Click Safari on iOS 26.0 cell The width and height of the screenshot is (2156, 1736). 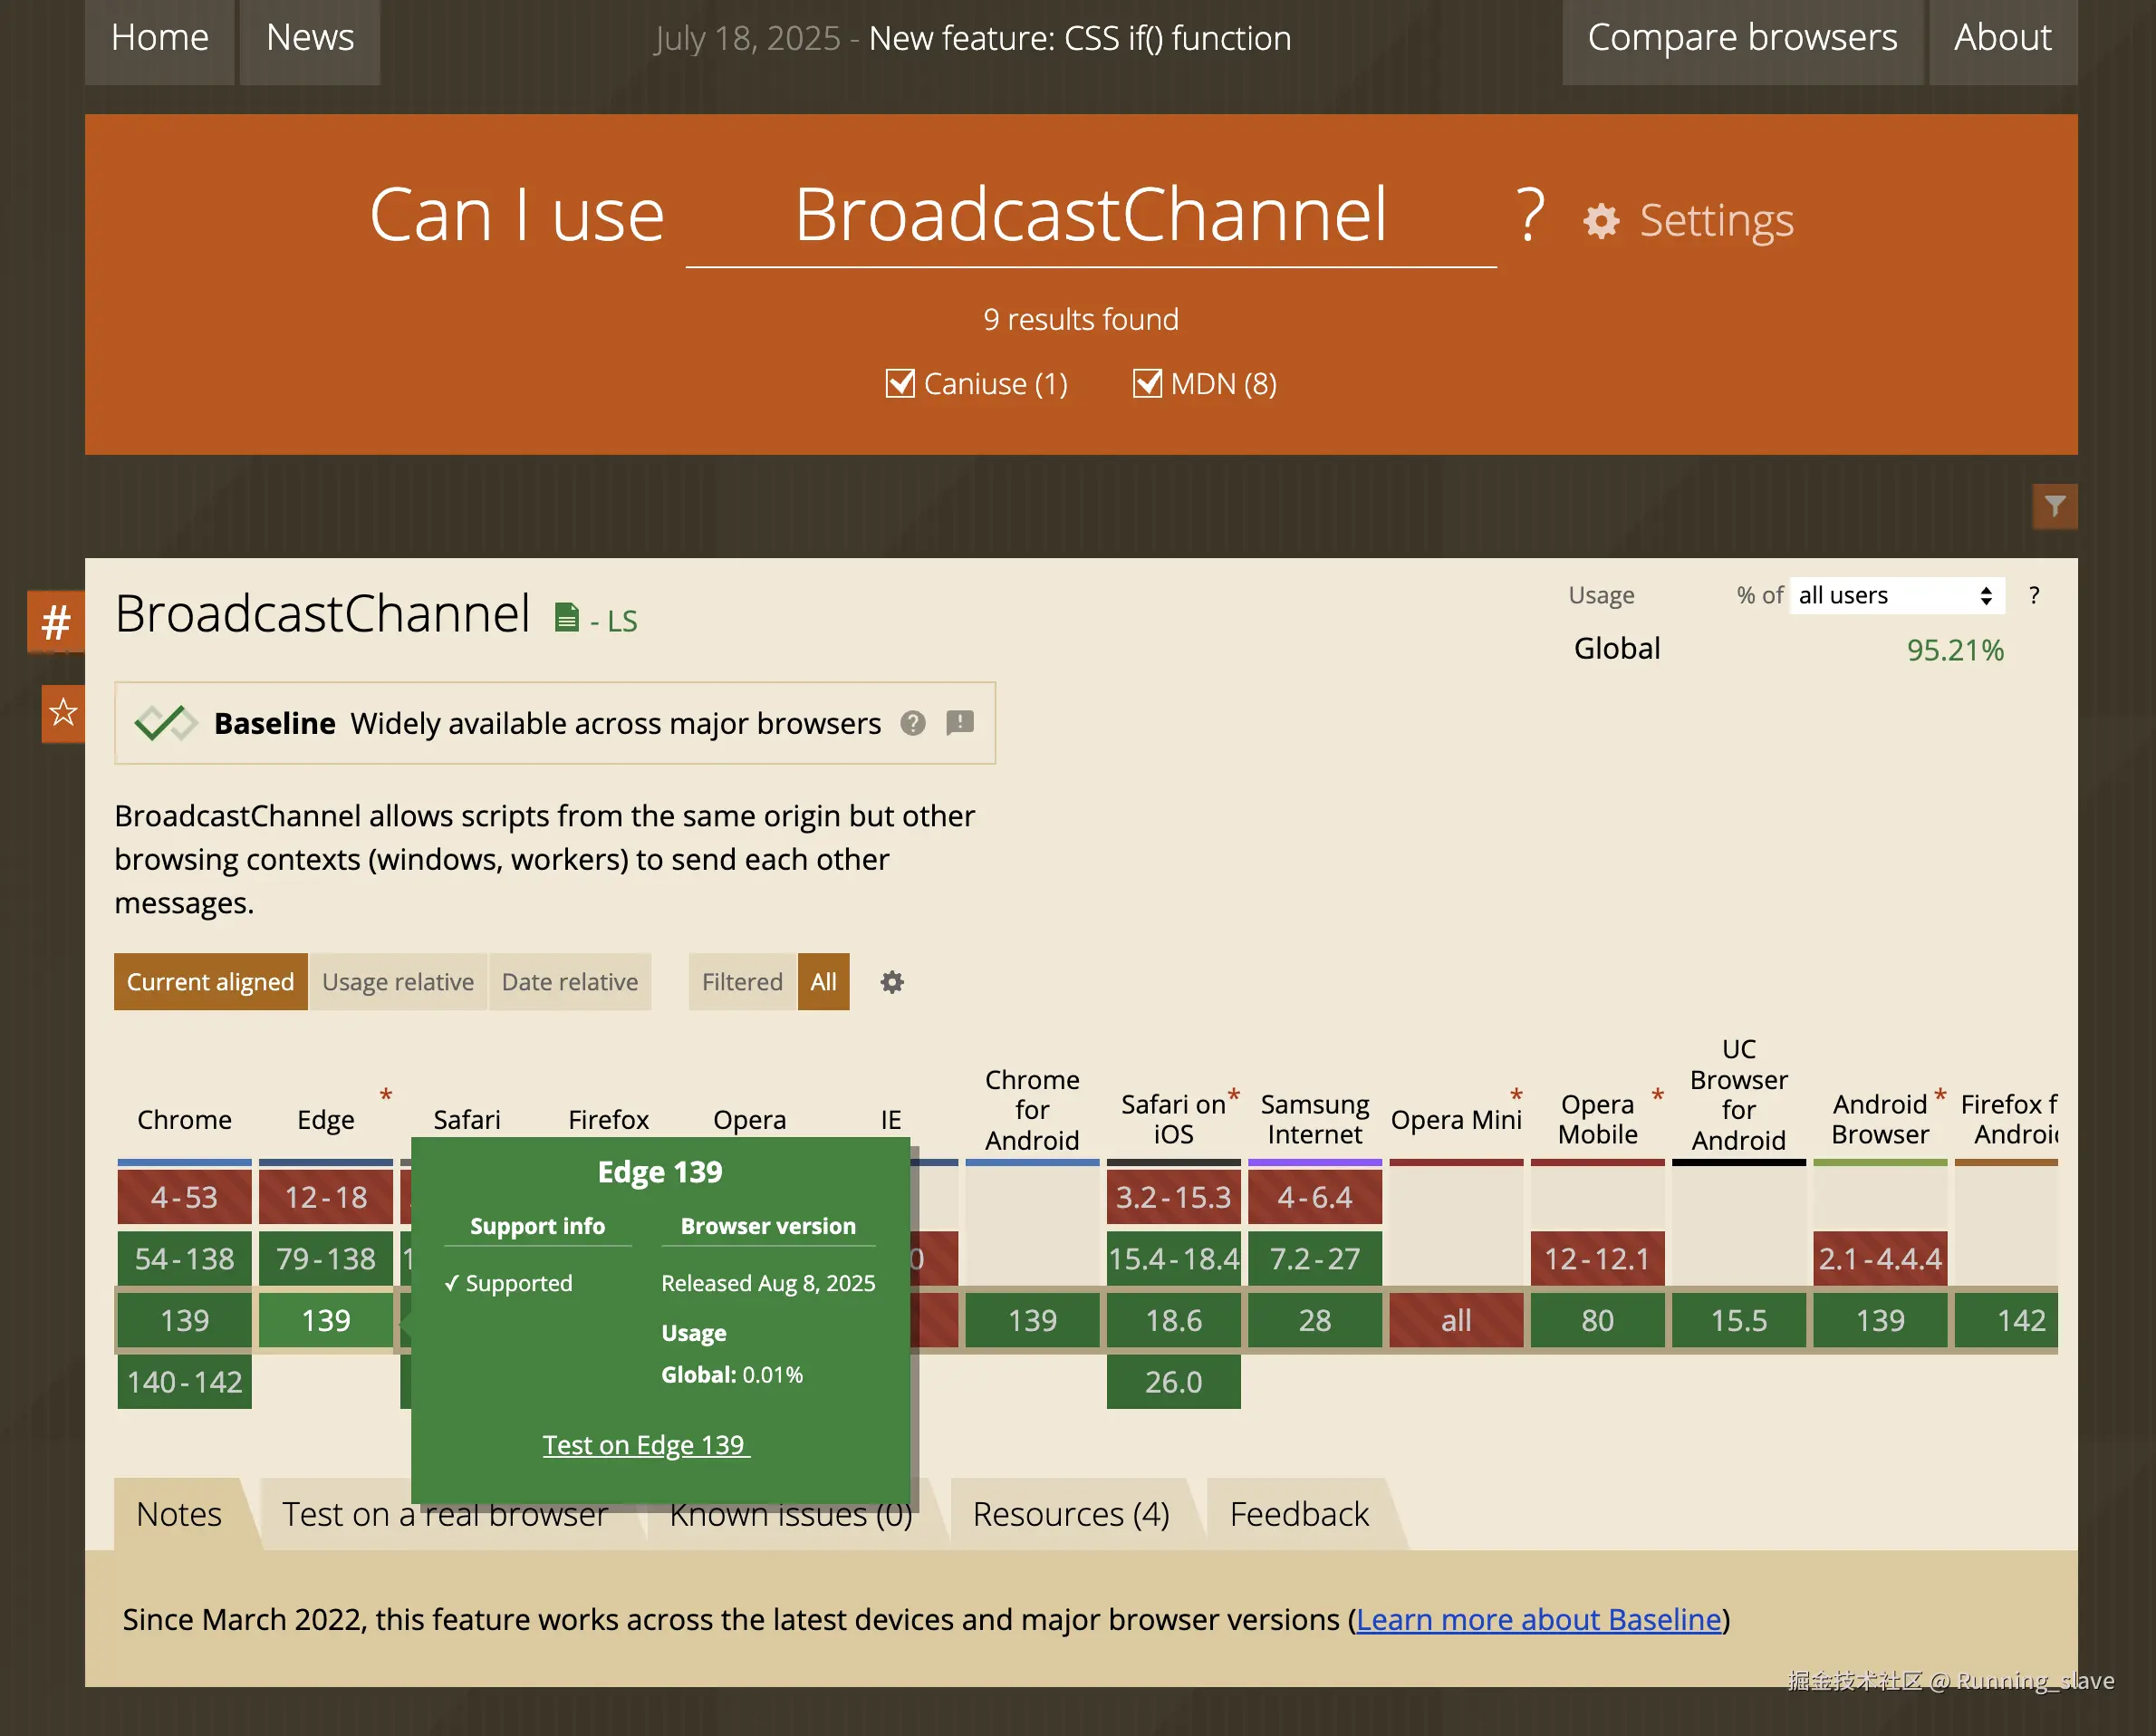(1174, 1382)
